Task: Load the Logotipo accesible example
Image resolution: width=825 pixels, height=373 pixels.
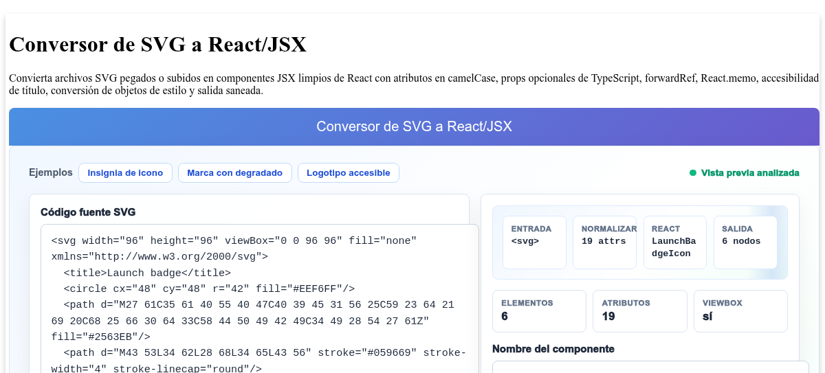Action: tap(349, 173)
